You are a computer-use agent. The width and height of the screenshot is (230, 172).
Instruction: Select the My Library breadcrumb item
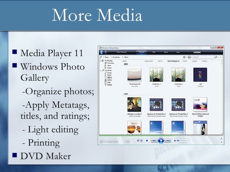(116, 57)
